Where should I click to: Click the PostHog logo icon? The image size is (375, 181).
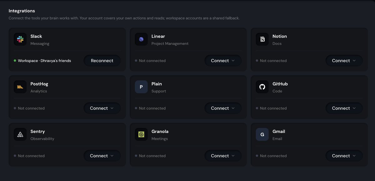(20, 87)
